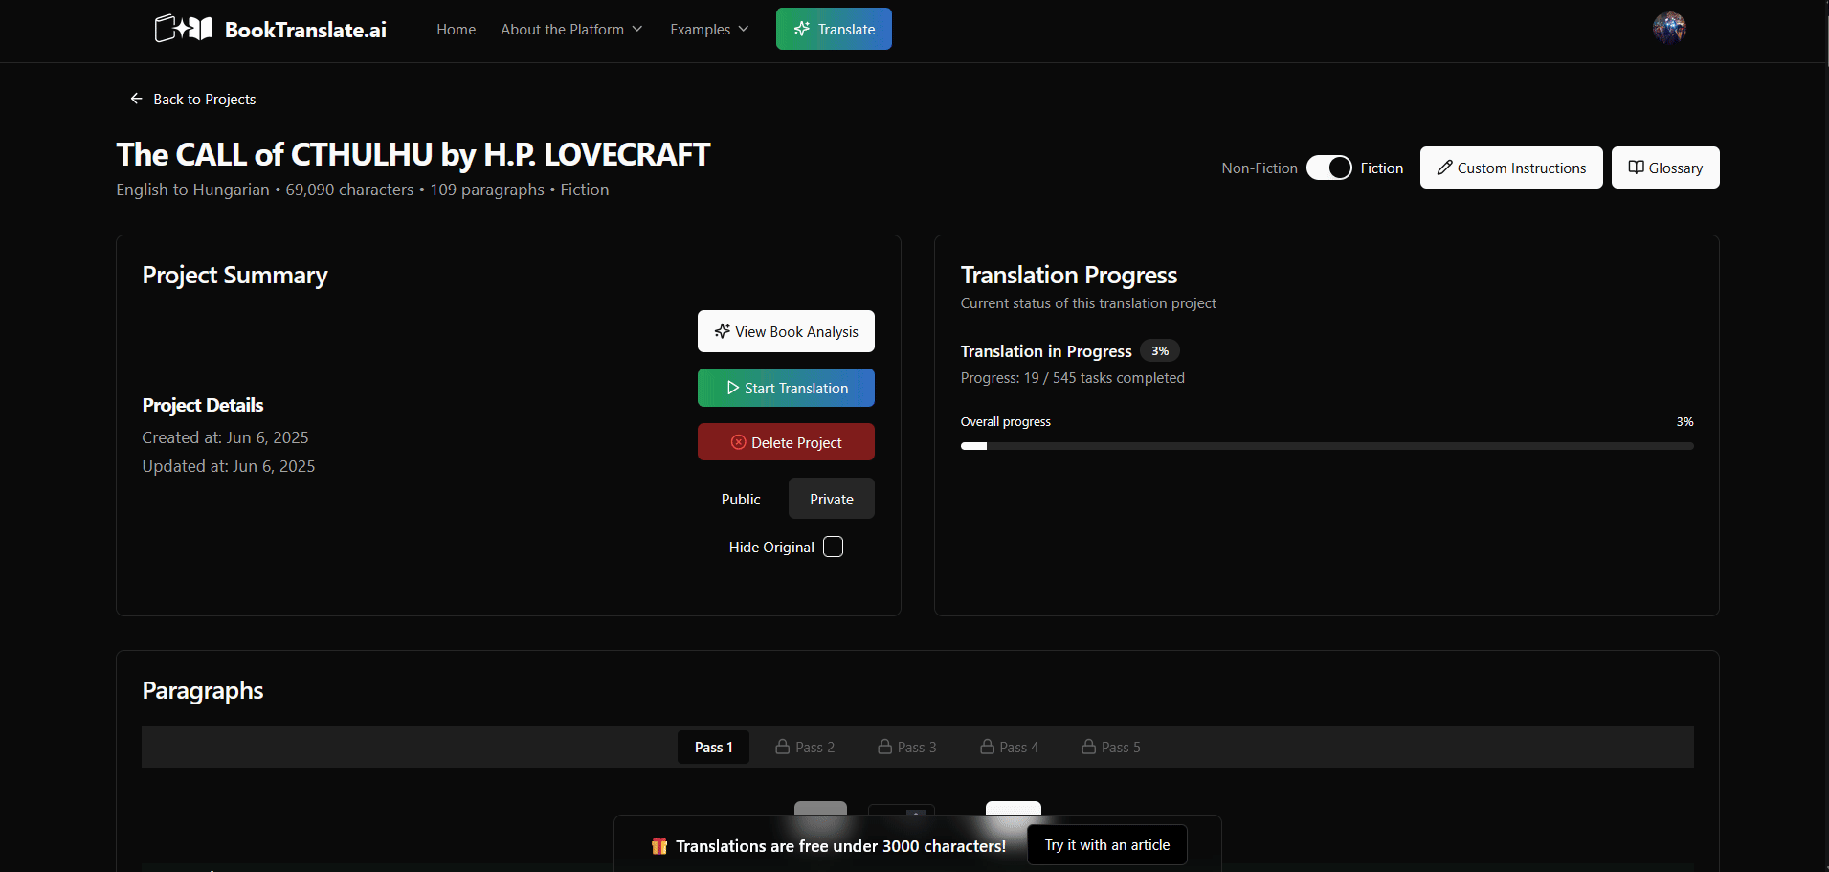Click Delete Project

coord(786,442)
